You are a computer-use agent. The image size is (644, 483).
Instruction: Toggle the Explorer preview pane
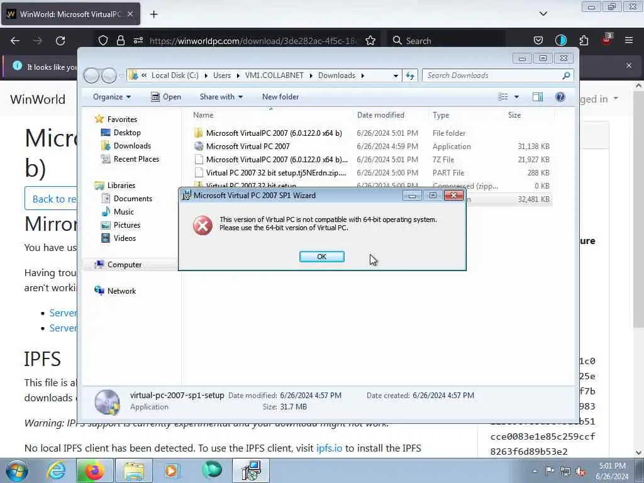[x=538, y=97]
